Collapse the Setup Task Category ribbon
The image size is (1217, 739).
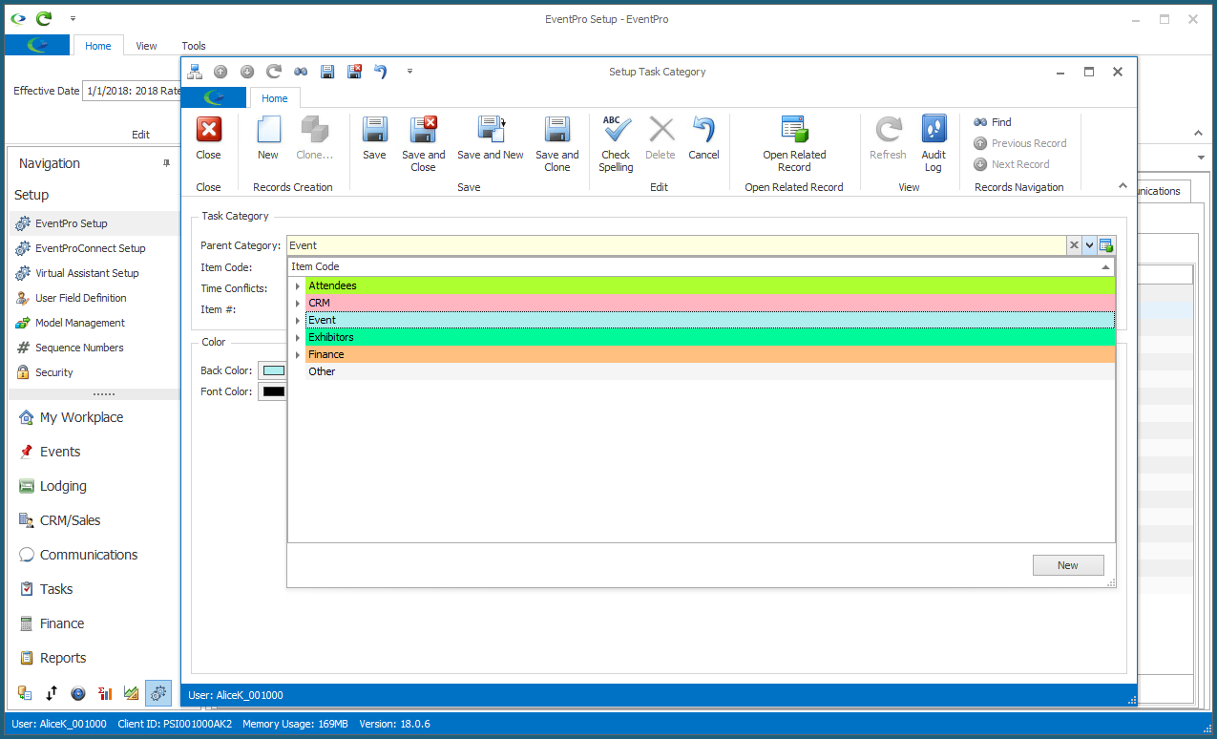point(1123,186)
